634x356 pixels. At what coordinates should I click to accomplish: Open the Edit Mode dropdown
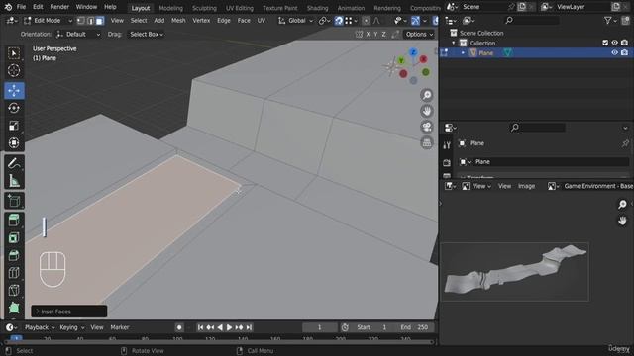48,21
